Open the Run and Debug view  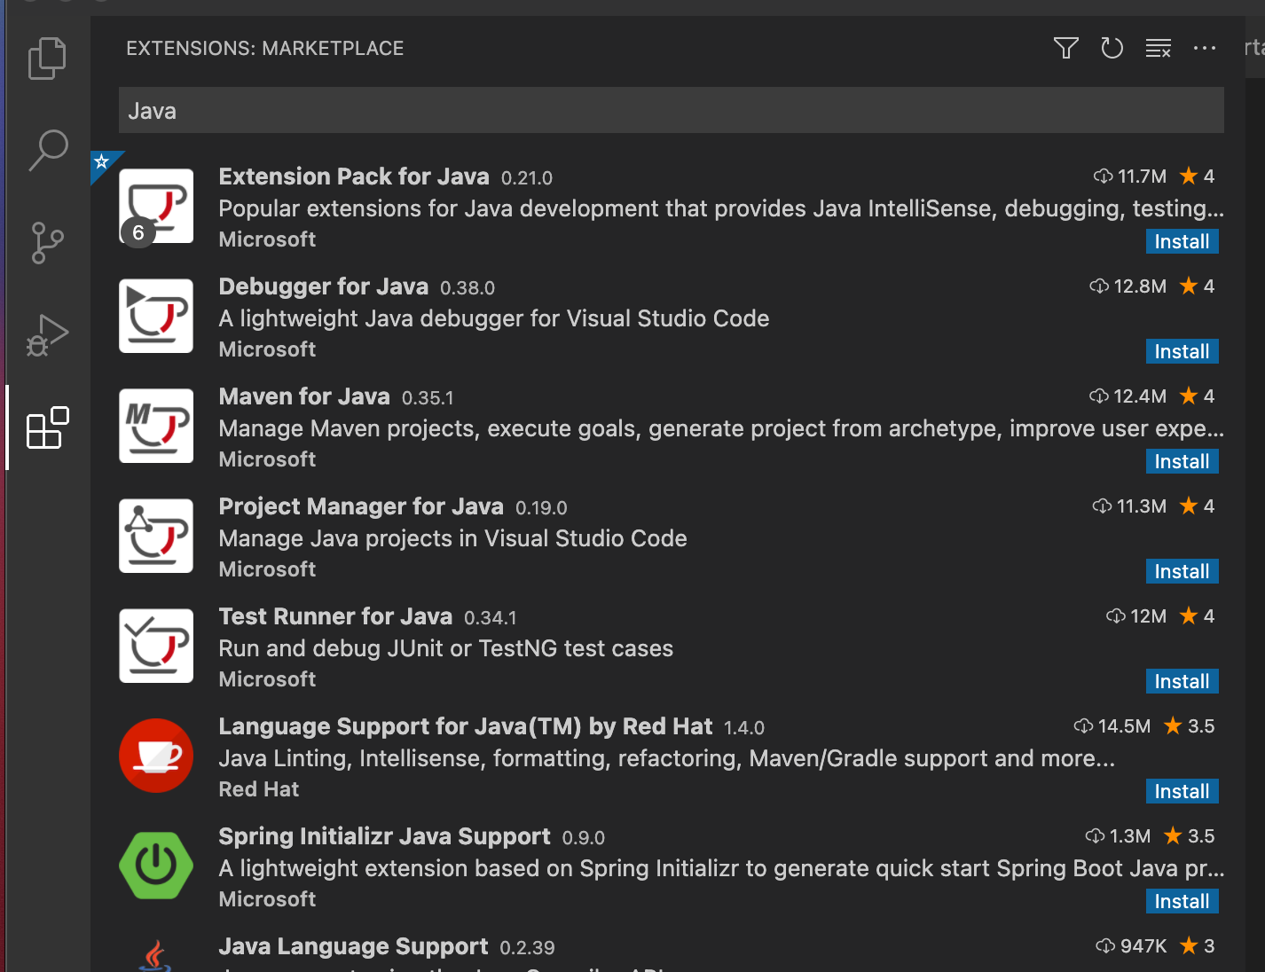pyautogui.click(x=47, y=335)
